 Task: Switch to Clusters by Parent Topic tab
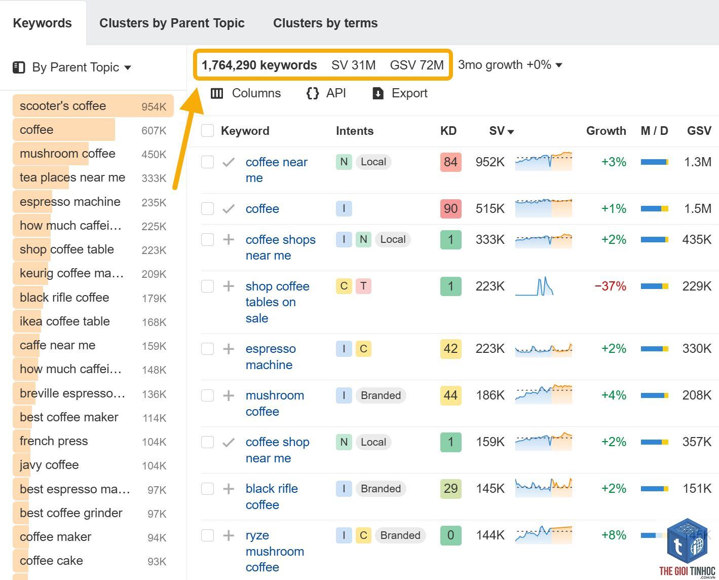[x=172, y=23]
